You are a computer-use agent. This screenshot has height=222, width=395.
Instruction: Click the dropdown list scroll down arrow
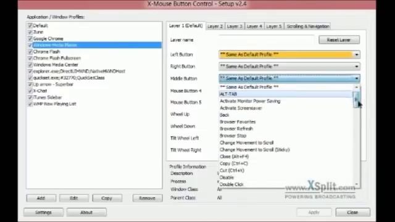pos(356,184)
